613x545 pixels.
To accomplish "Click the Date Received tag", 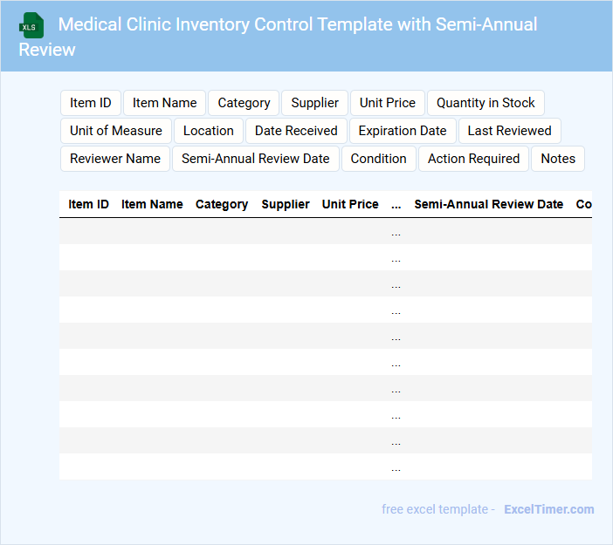I will (296, 131).
